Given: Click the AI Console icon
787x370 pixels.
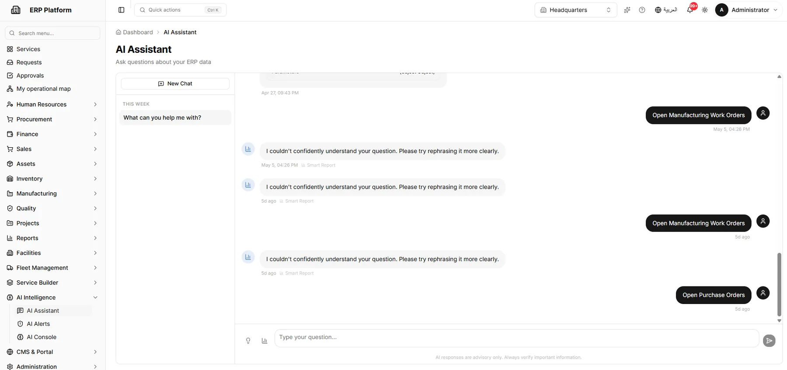Looking at the screenshot, I should pyautogui.click(x=20, y=337).
